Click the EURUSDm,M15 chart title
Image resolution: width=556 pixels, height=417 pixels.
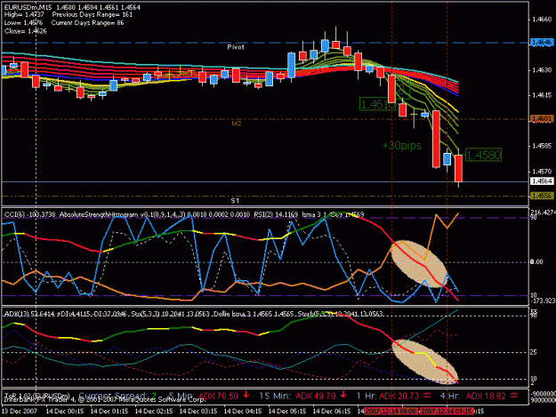[x=28, y=7]
